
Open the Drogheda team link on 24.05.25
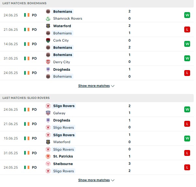(x=62, y=69)
